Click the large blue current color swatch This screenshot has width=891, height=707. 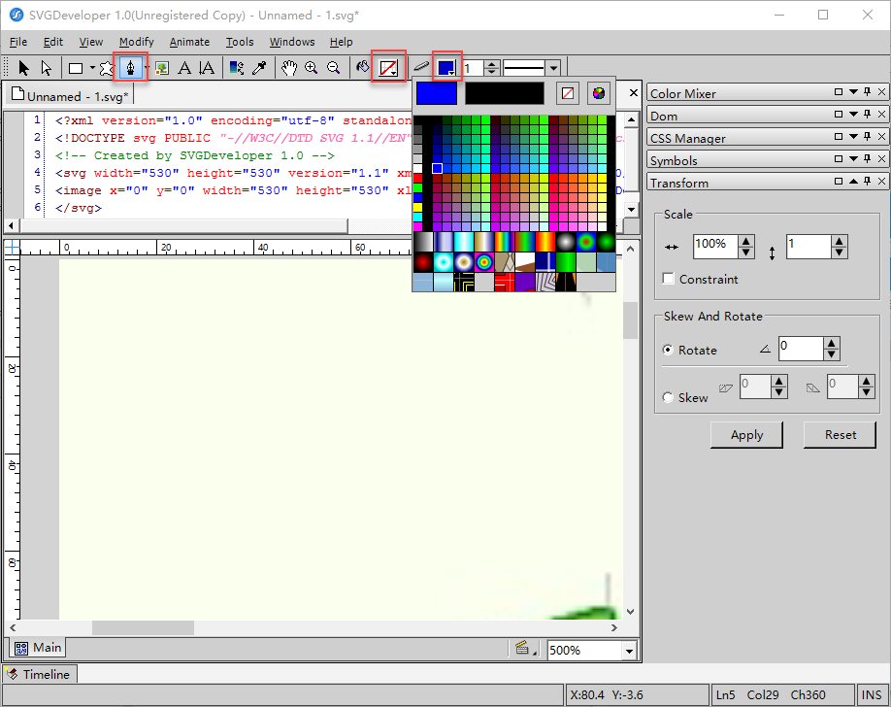(437, 93)
